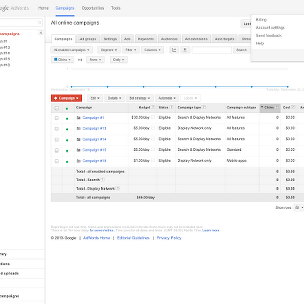Viewport: 304px width, 304px height.
Task: Click the Budget column help icon
Action: pos(153,107)
